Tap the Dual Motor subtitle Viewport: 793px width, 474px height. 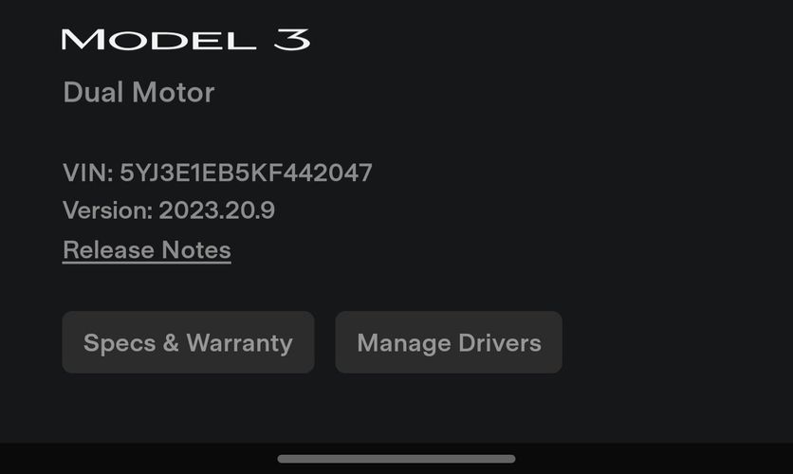coord(138,93)
